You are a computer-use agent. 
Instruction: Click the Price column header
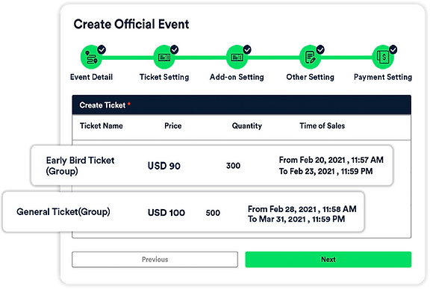[173, 126]
